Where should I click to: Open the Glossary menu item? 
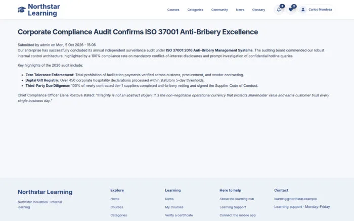pos(258,10)
